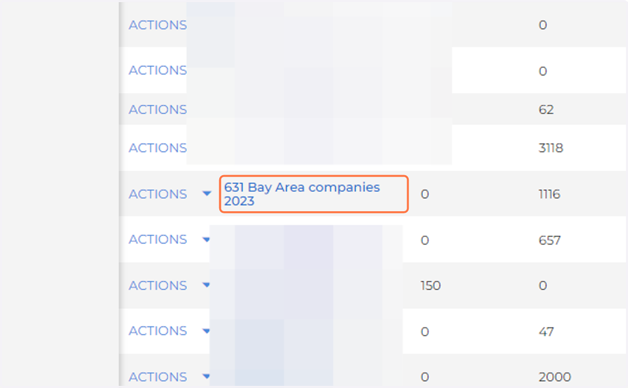Image resolution: width=628 pixels, height=388 pixels.
Task: Select the cell showing 3118
Action: pos(551,149)
